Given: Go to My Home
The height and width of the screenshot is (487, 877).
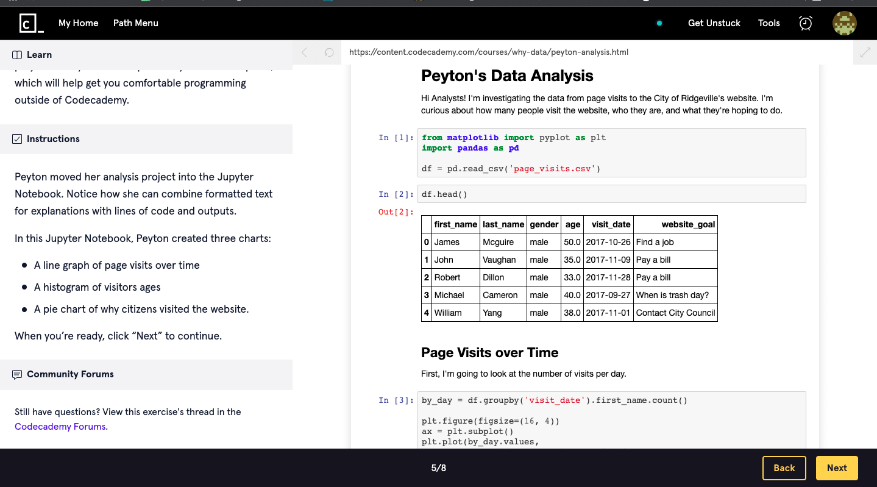Looking at the screenshot, I should 78,23.
